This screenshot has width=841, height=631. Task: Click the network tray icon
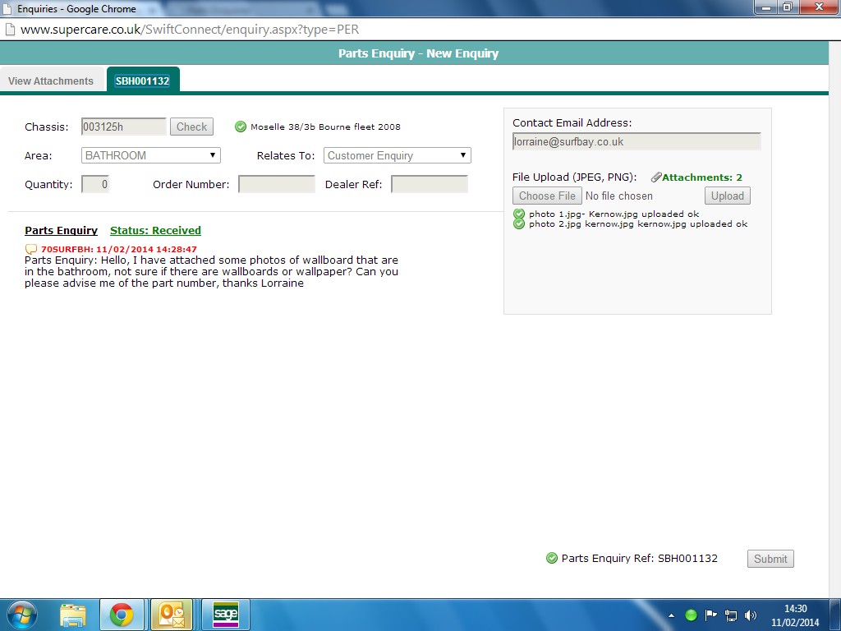coord(730,615)
